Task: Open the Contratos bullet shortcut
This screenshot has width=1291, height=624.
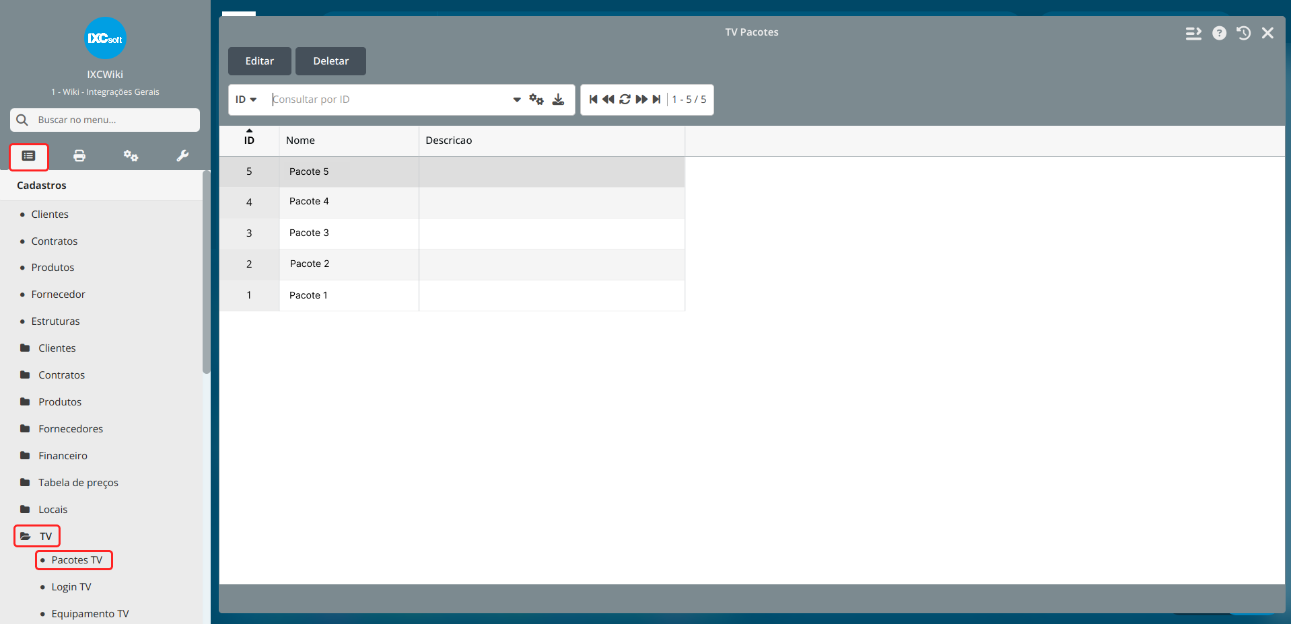Action: click(x=55, y=241)
